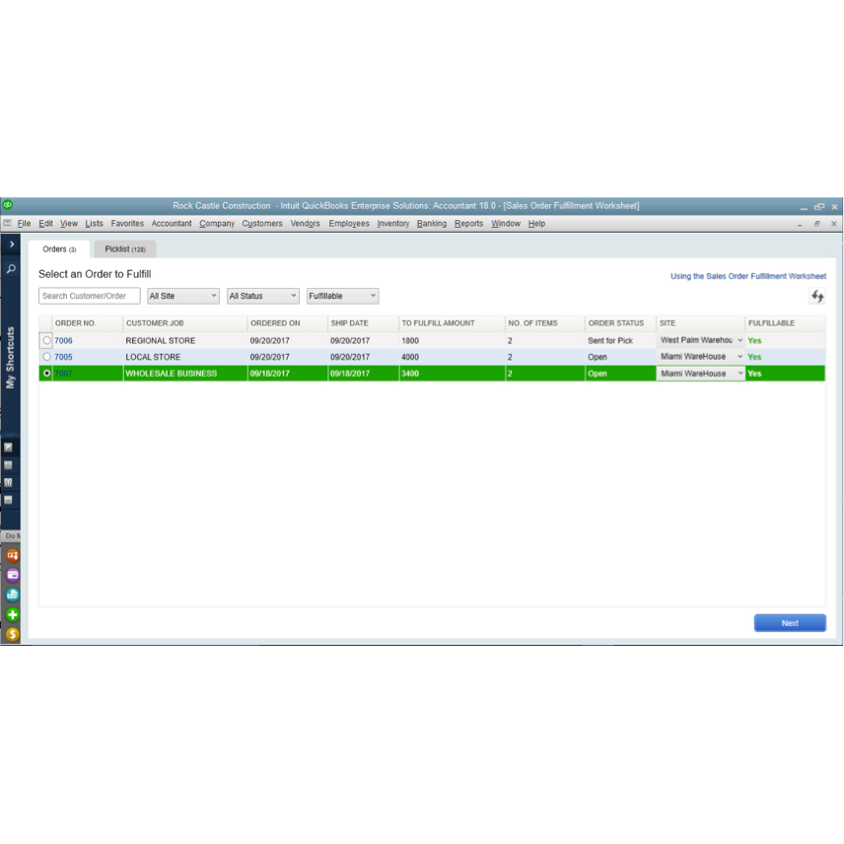This screenshot has height=844, width=844.
Task: Click the My Shortcuts arrow icon
Action: coord(8,448)
